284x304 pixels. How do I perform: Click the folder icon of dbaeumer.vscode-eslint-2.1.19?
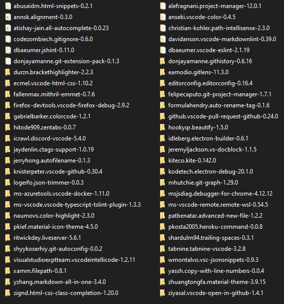(x=163, y=50)
